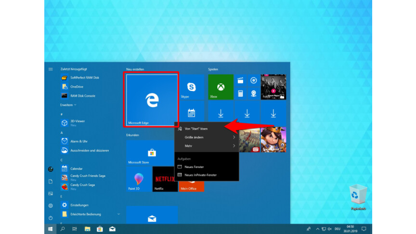Open 'Ausschneiden und skizzieren' app

[x=90, y=150]
